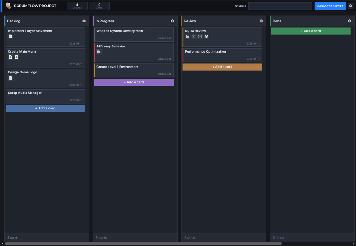The image size is (356, 246).
Task: Open Backlog column settings gear
Action: (84, 21)
